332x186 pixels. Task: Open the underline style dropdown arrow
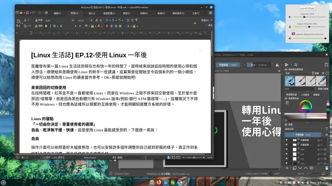pyautogui.click(x=57, y=26)
